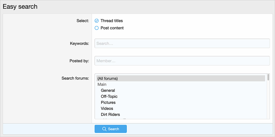275x137 pixels.
Task: Click into the Posted by member field
Action: point(182,61)
